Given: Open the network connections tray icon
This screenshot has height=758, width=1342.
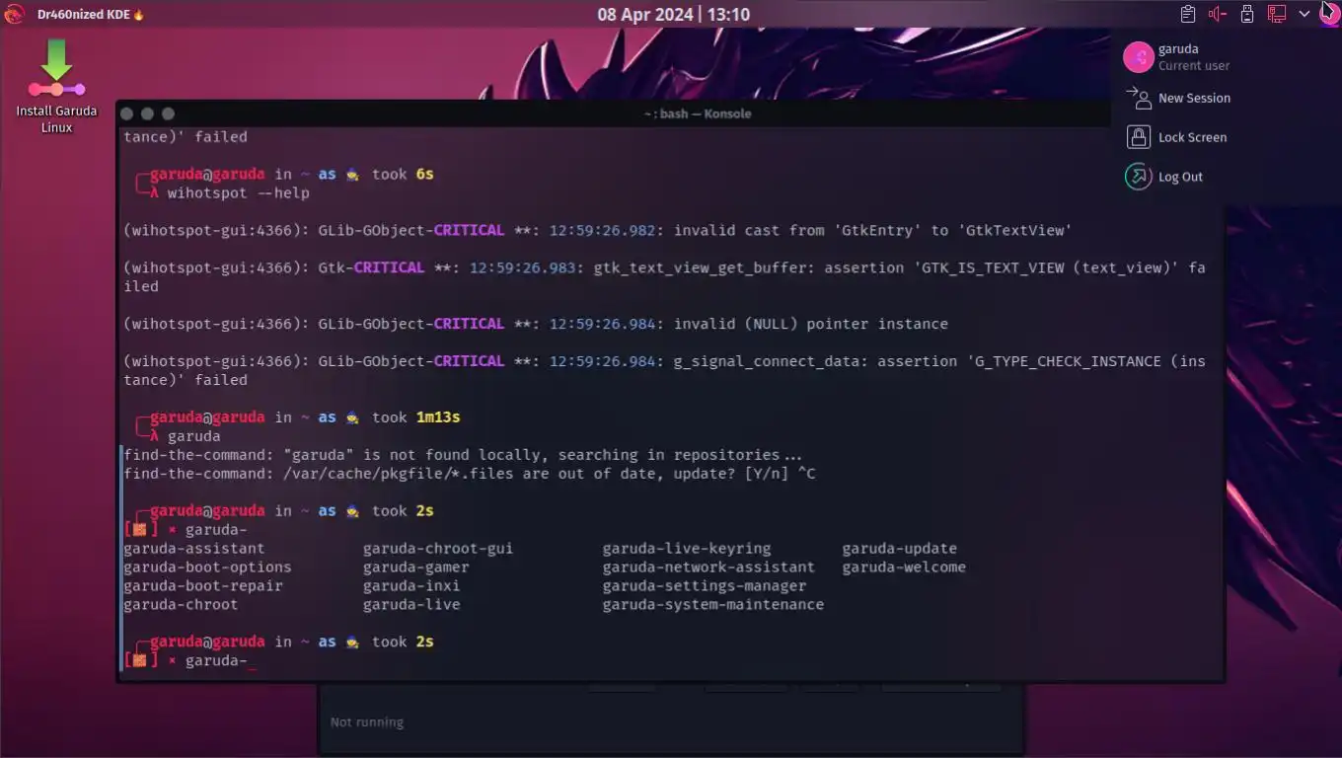Looking at the screenshot, I should pyautogui.click(x=1277, y=14).
